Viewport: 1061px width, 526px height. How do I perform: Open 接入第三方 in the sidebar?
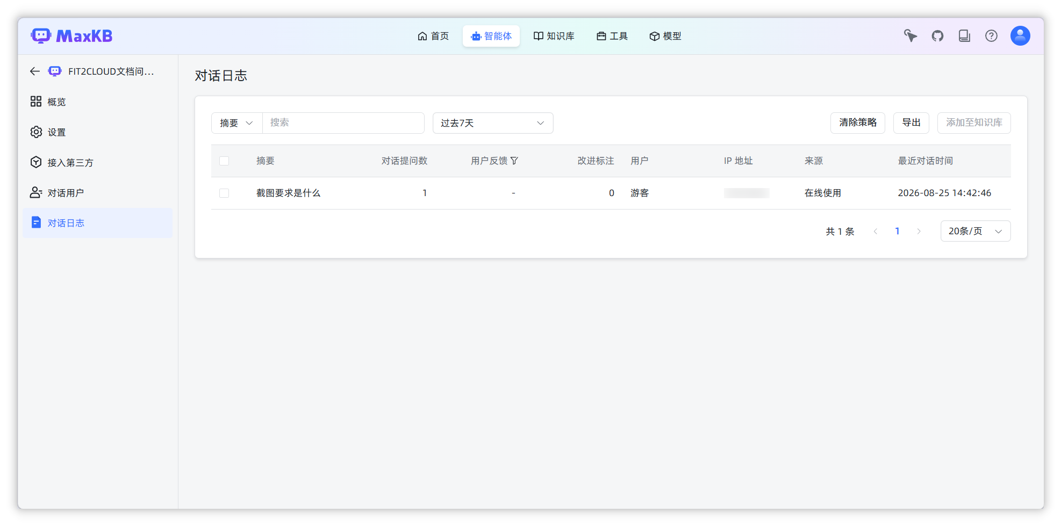tap(98, 162)
